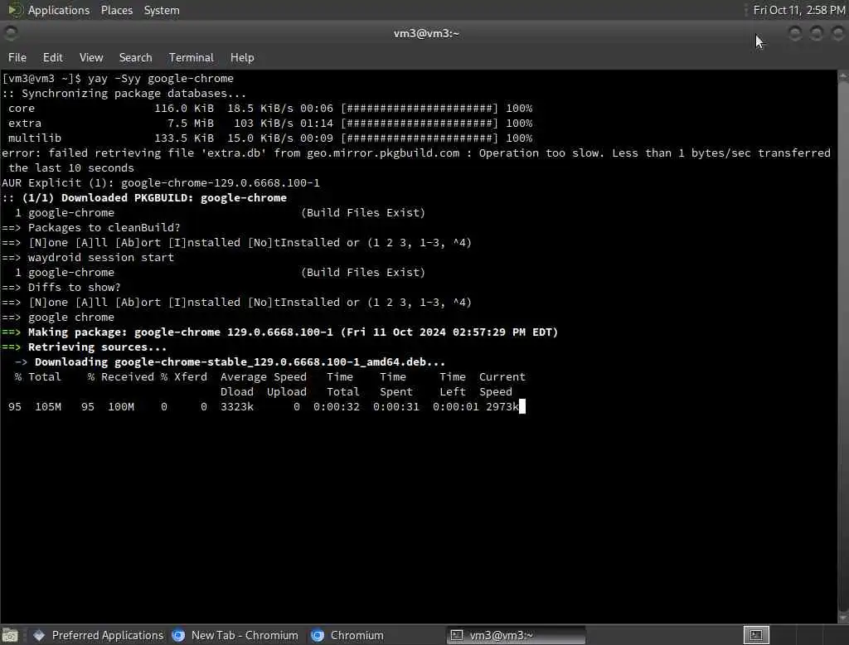Click the window menu icon left of title

[x=10, y=33]
